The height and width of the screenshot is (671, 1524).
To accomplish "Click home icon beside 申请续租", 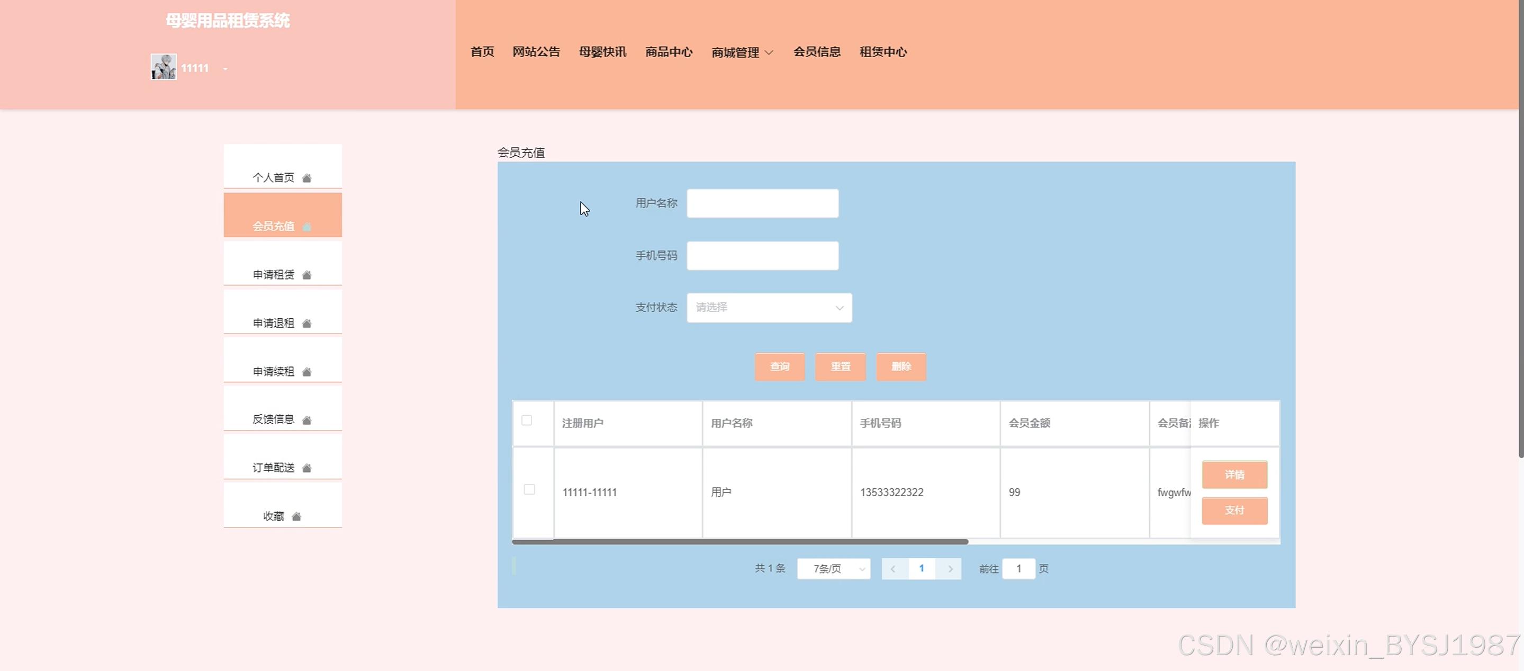I will 306,372.
